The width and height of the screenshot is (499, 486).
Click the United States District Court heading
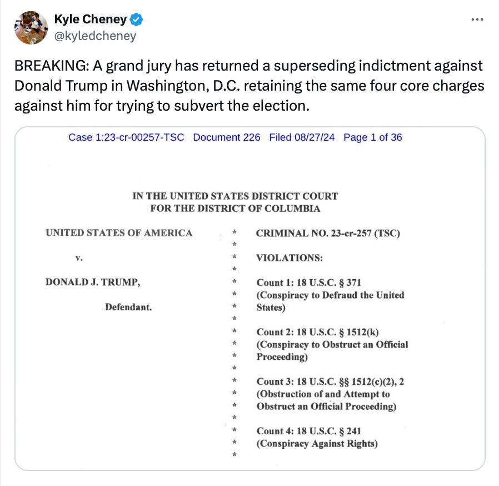click(x=235, y=202)
